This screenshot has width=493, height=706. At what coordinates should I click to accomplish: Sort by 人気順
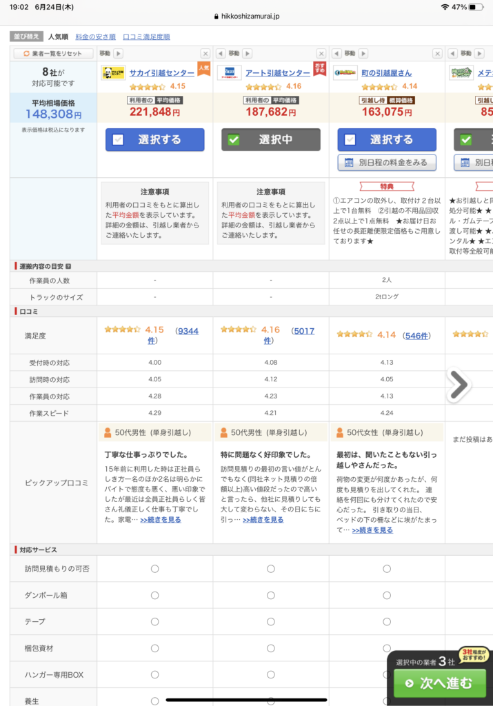[x=58, y=37]
